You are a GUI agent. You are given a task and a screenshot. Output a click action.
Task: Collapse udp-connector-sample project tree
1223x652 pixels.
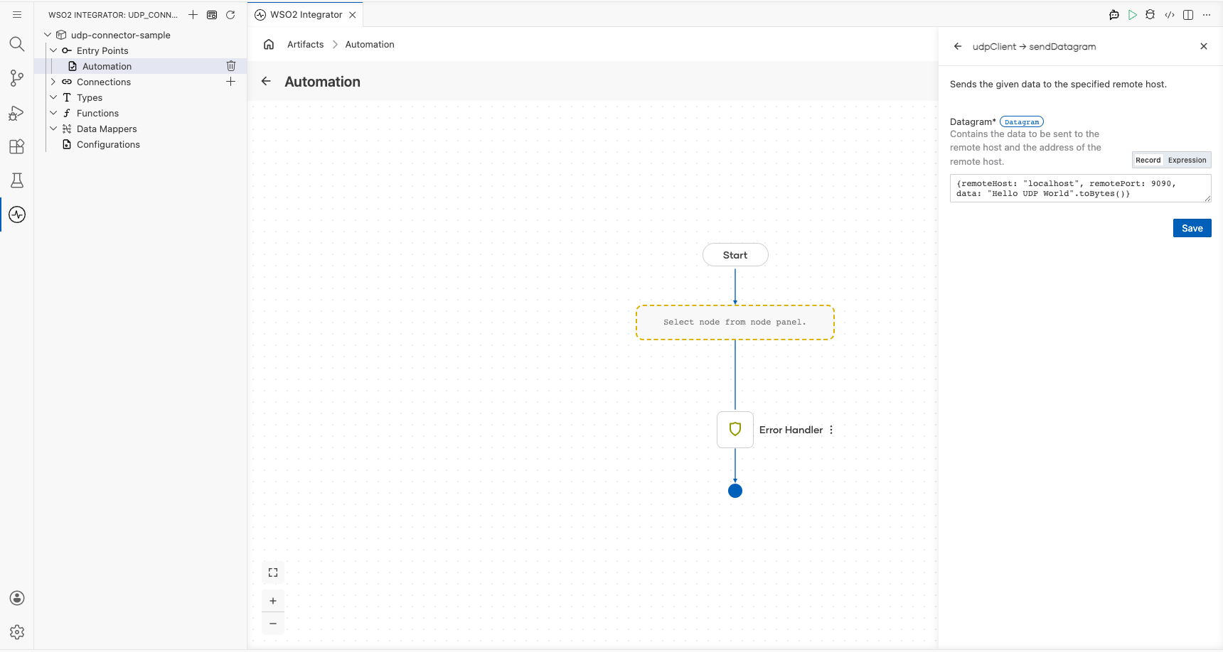(48, 35)
